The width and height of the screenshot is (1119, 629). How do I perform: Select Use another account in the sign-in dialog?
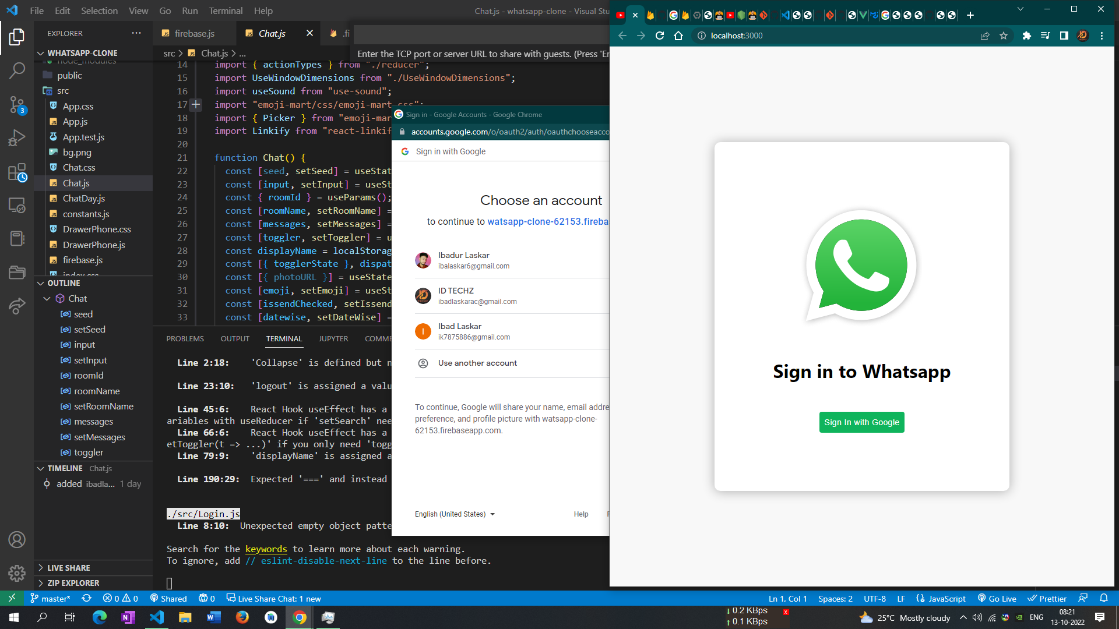[477, 363]
